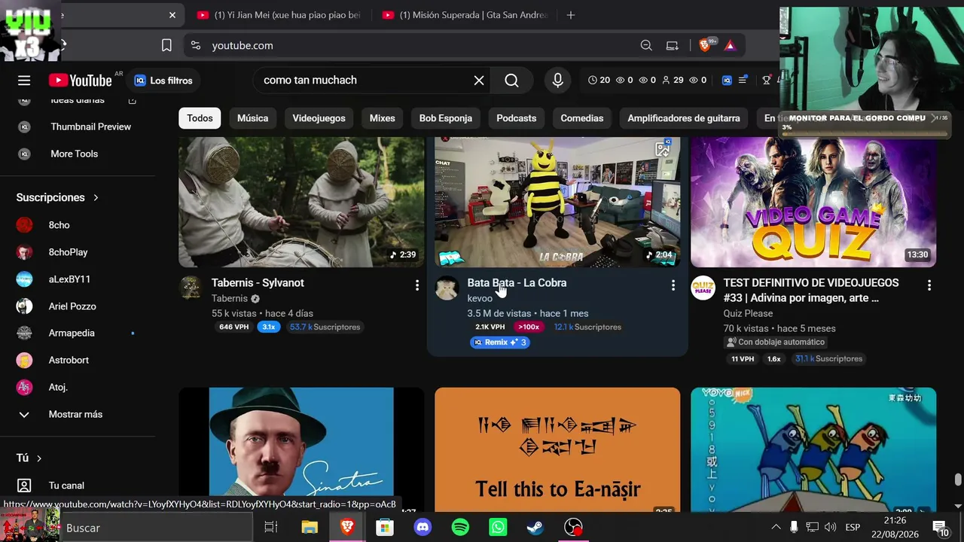The height and width of the screenshot is (542, 964).
Task: Open kevoo channel avatar
Action: coord(447,288)
